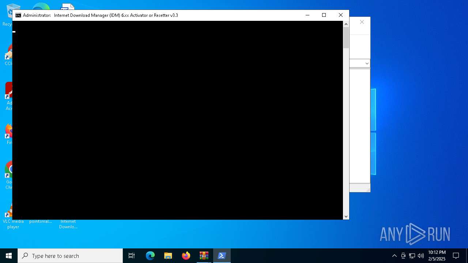Close the IDM Activator console window
Viewport: 468px width, 263px height.
[x=341, y=15]
